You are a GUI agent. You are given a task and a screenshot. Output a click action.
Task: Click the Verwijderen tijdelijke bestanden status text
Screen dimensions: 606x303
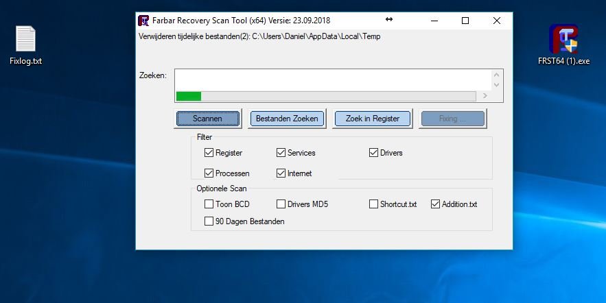tap(259, 36)
